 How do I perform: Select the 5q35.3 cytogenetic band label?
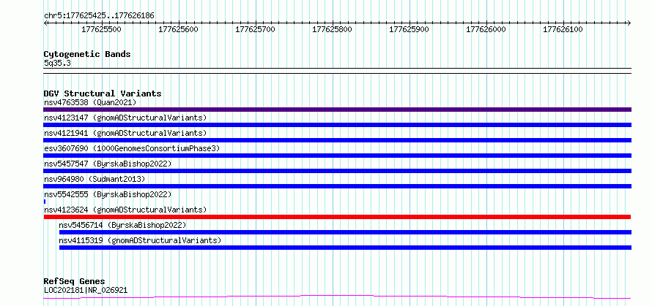point(57,63)
